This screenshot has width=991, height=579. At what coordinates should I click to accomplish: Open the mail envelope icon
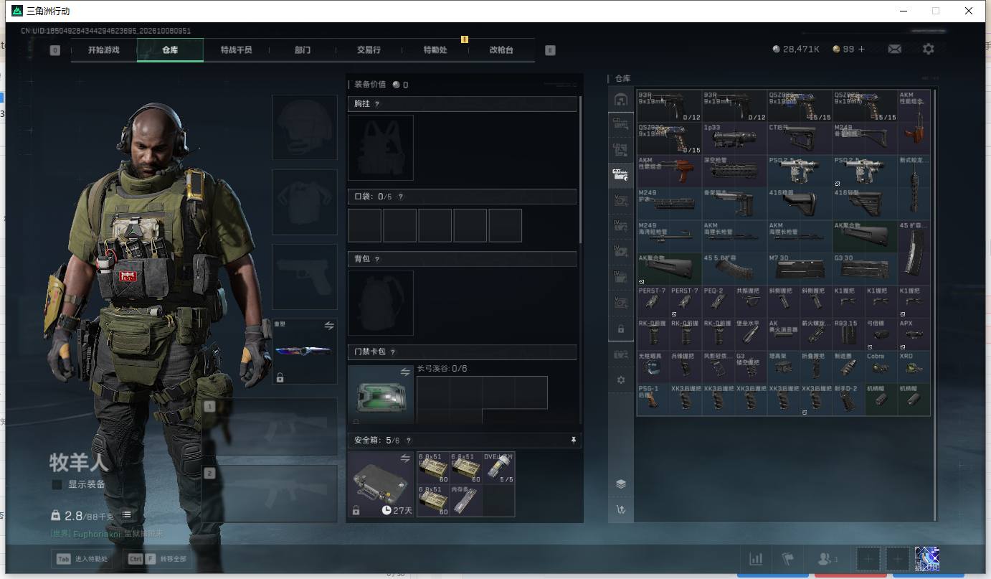coord(894,49)
